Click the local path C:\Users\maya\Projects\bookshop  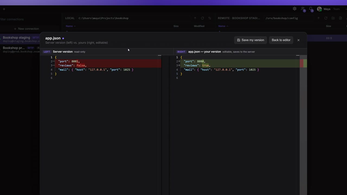coord(104,18)
